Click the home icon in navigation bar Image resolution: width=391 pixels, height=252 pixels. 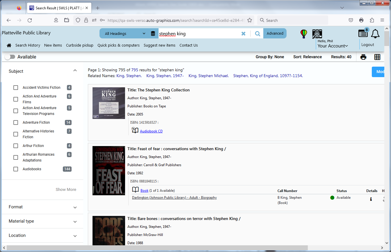tap(9, 45)
